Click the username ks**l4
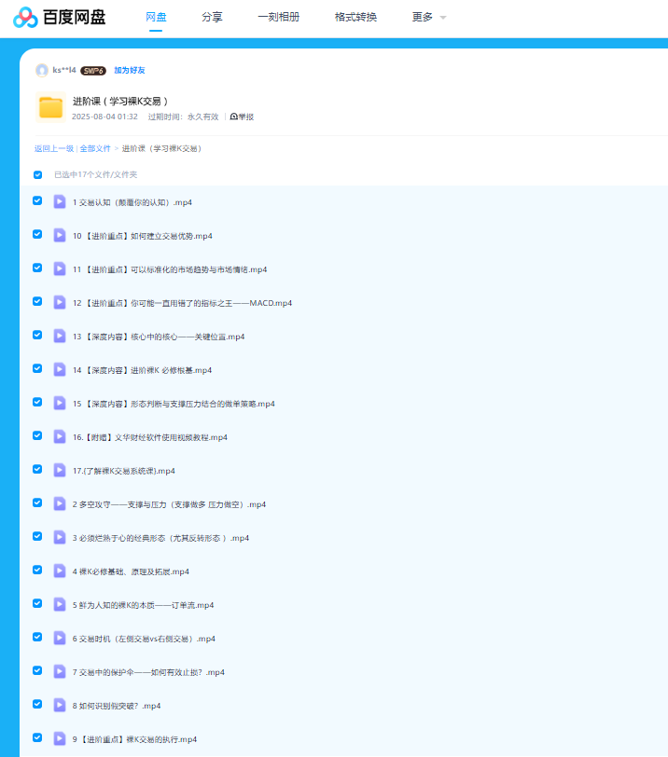This screenshot has height=757, width=668. pyautogui.click(x=64, y=71)
